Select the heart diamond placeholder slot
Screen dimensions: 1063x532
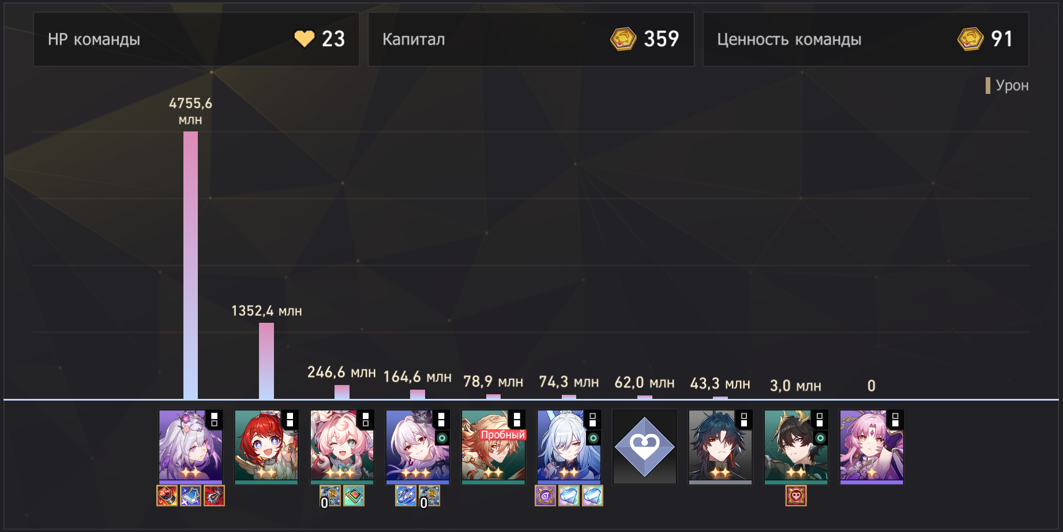coord(644,447)
